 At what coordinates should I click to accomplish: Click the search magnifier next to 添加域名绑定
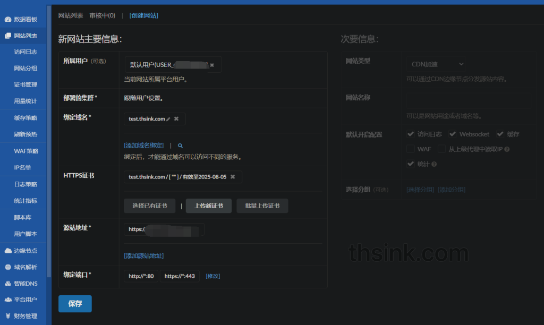(x=181, y=144)
